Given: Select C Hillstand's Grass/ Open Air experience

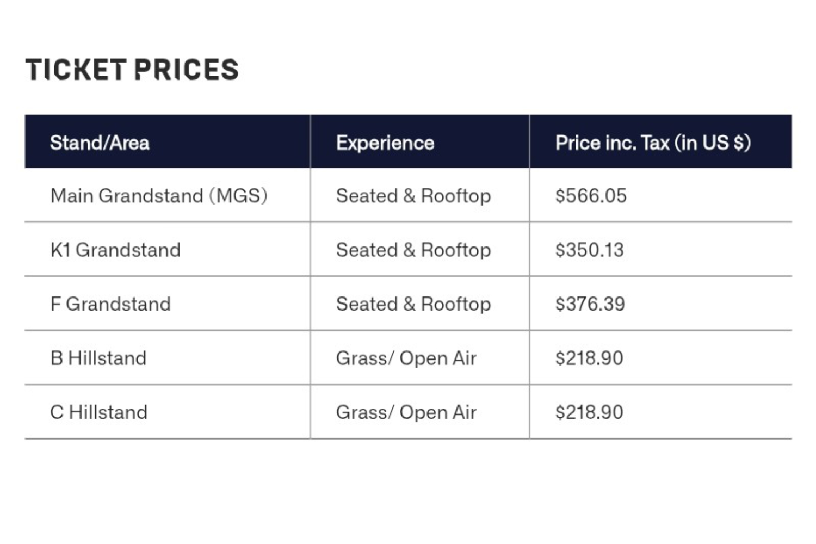Looking at the screenshot, I should (x=406, y=412).
